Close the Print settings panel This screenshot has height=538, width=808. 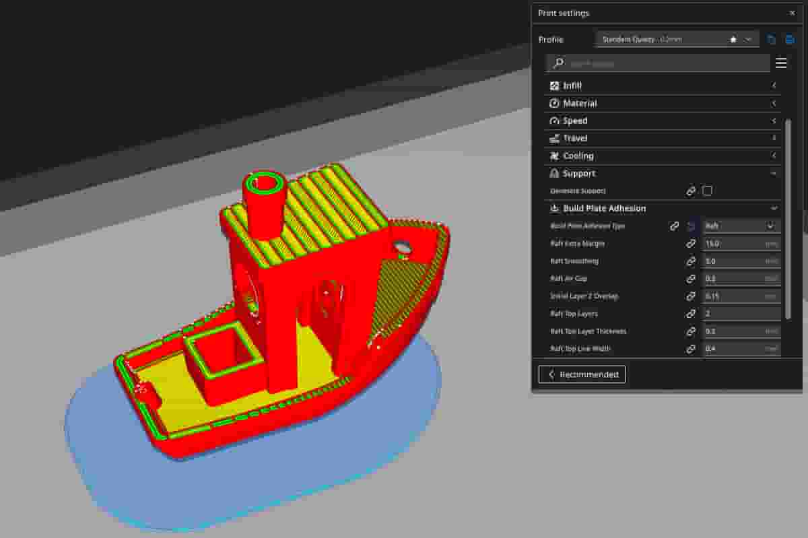792,13
